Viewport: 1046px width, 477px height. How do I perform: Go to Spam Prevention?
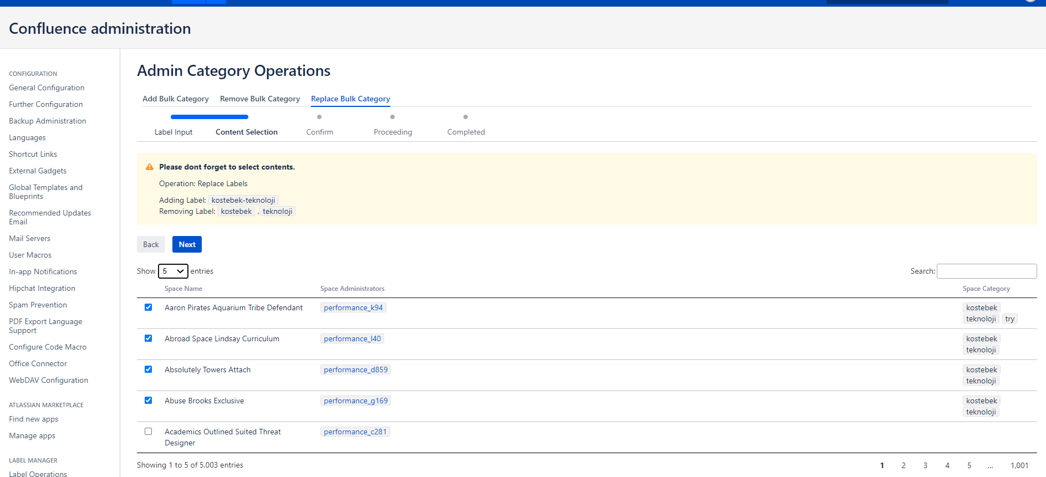click(x=38, y=305)
